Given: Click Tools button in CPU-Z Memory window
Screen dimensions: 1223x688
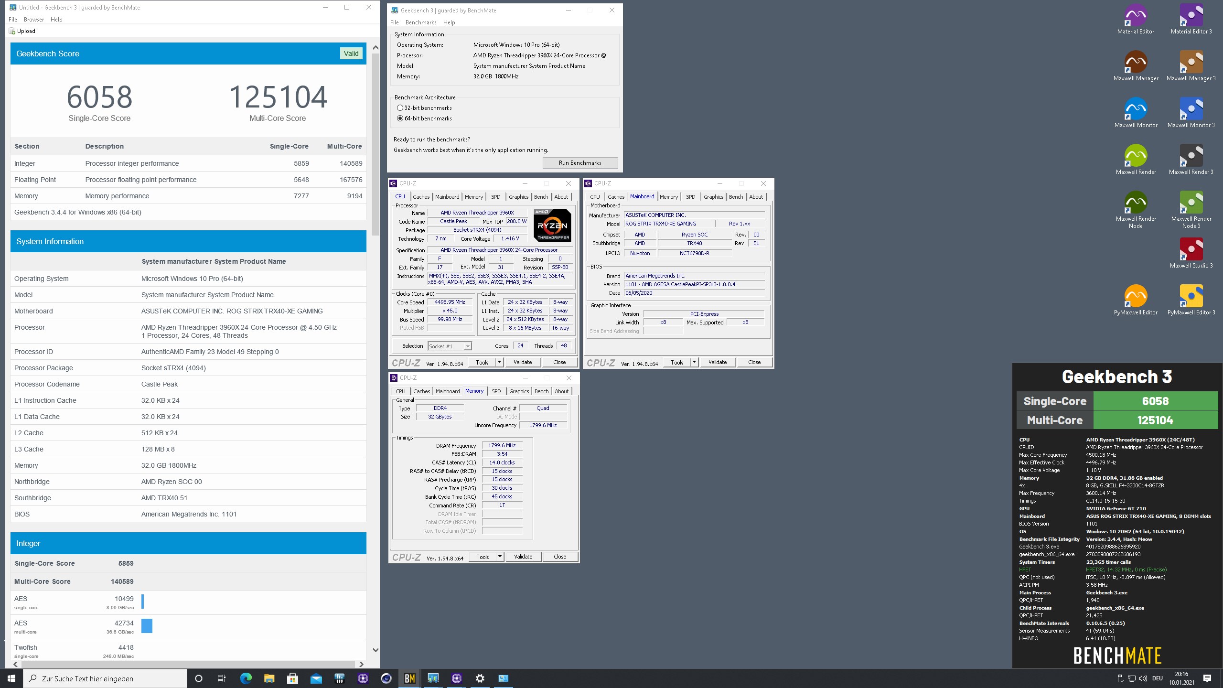Looking at the screenshot, I should (483, 557).
